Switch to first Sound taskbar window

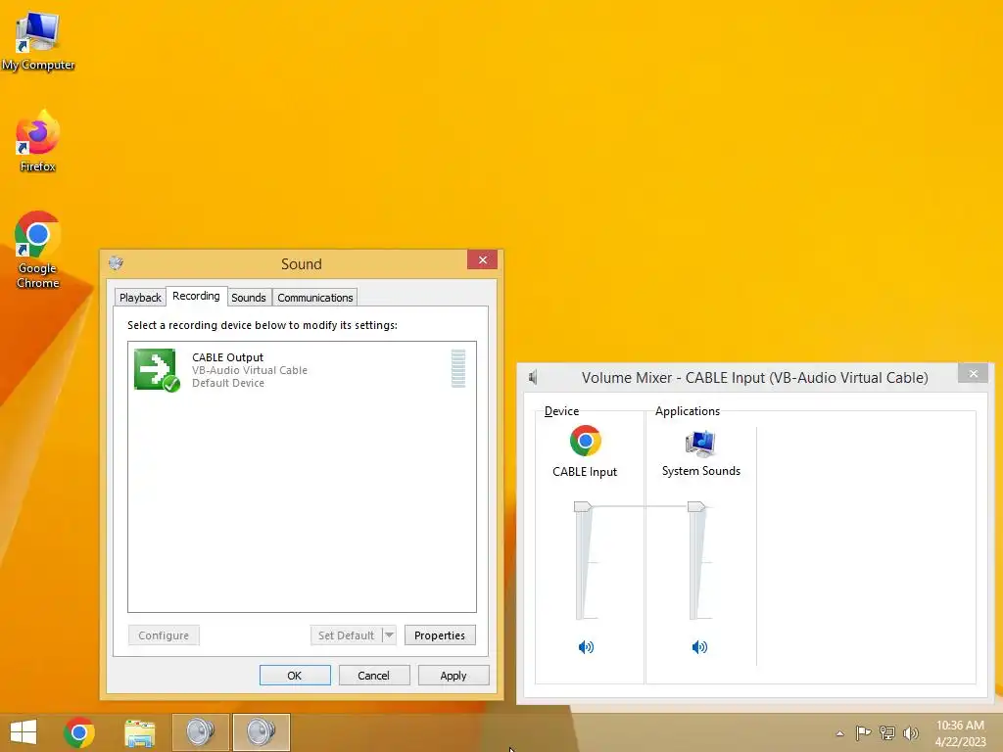point(200,732)
